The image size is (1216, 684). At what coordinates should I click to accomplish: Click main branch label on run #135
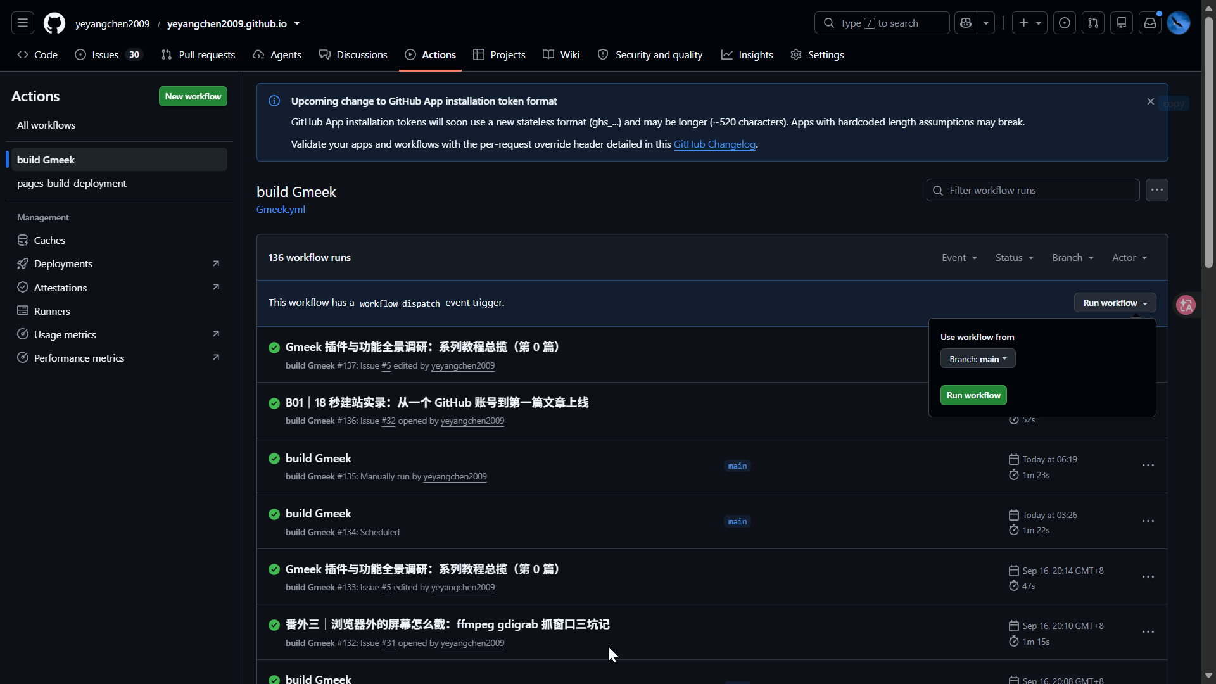click(x=737, y=466)
